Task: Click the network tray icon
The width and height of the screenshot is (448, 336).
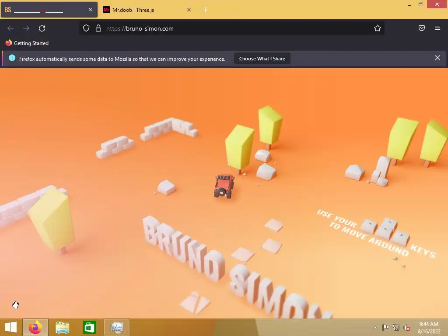Action: [x=396, y=327]
